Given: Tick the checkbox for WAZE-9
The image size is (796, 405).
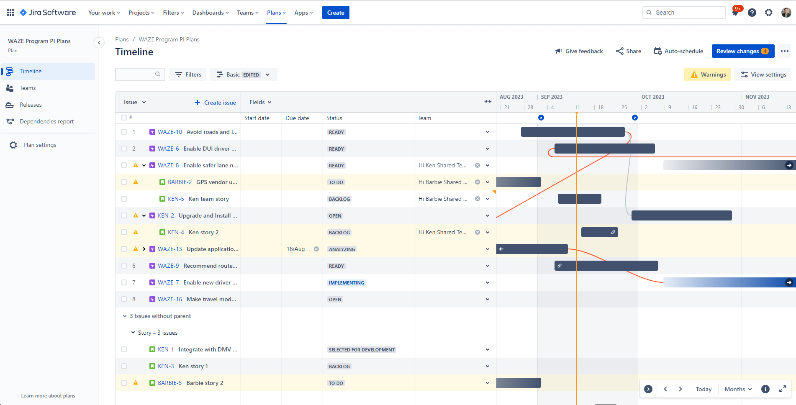Looking at the screenshot, I should coord(124,266).
